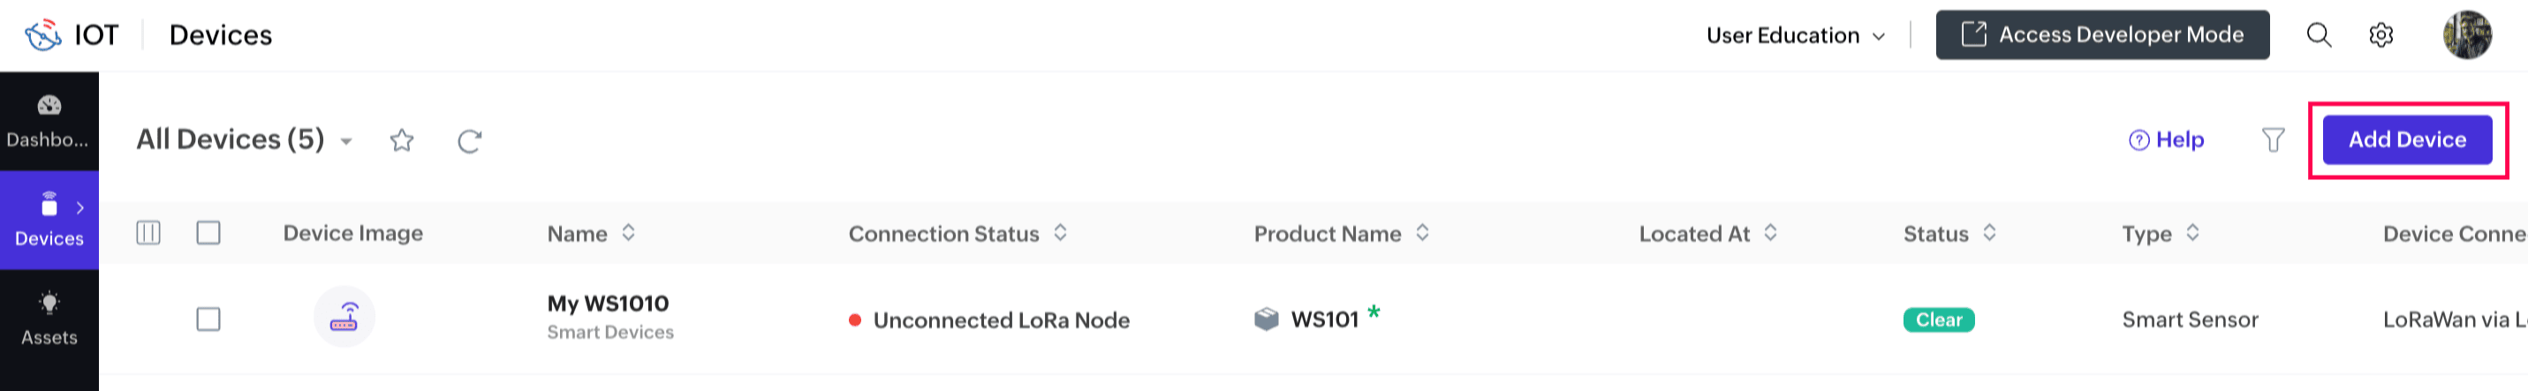Click the search magnifier icon
The width and height of the screenshot is (2528, 391).
coord(2318,35)
